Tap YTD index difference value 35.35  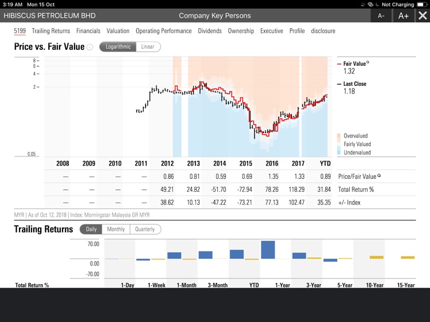pyautogui.click(x=324, y=202)
